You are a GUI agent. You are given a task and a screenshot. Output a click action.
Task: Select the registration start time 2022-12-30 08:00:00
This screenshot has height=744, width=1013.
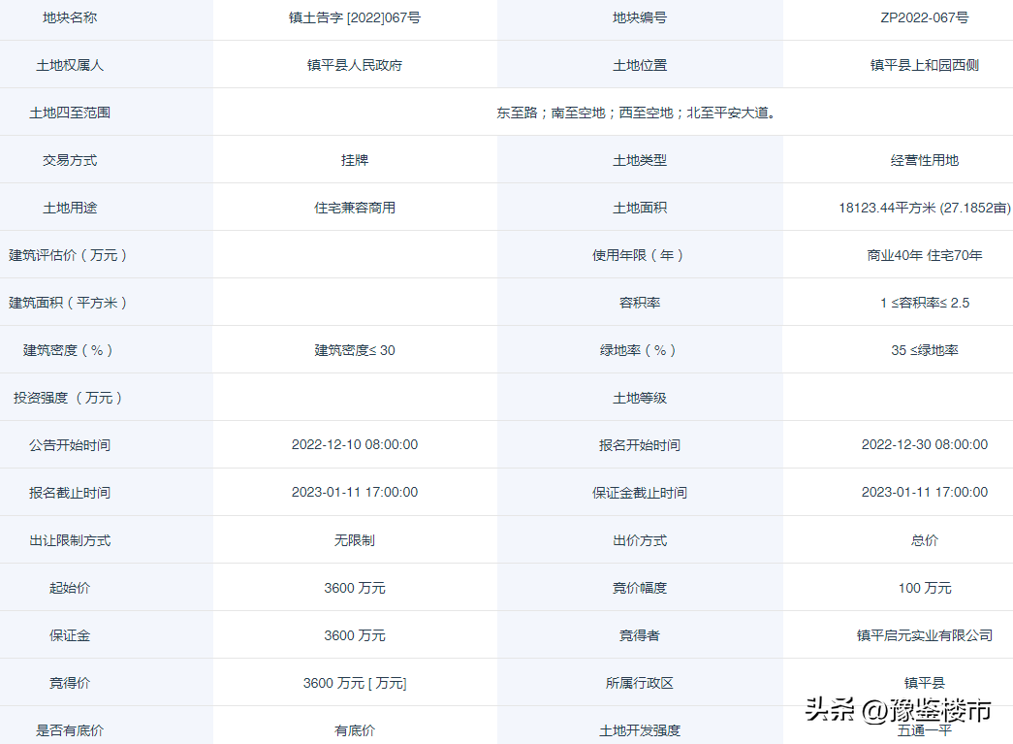[x=924, y=444]
